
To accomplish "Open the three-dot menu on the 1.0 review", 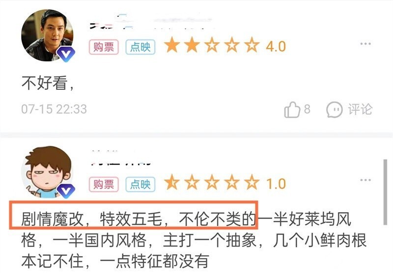I will coord(365,180).
